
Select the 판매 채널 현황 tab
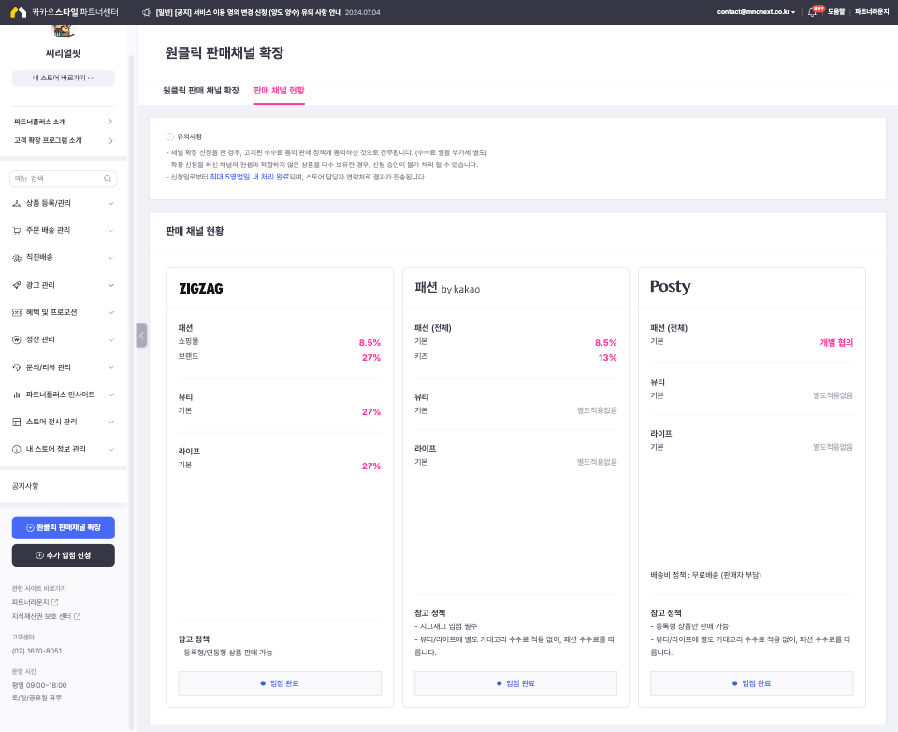coord(279,91)
